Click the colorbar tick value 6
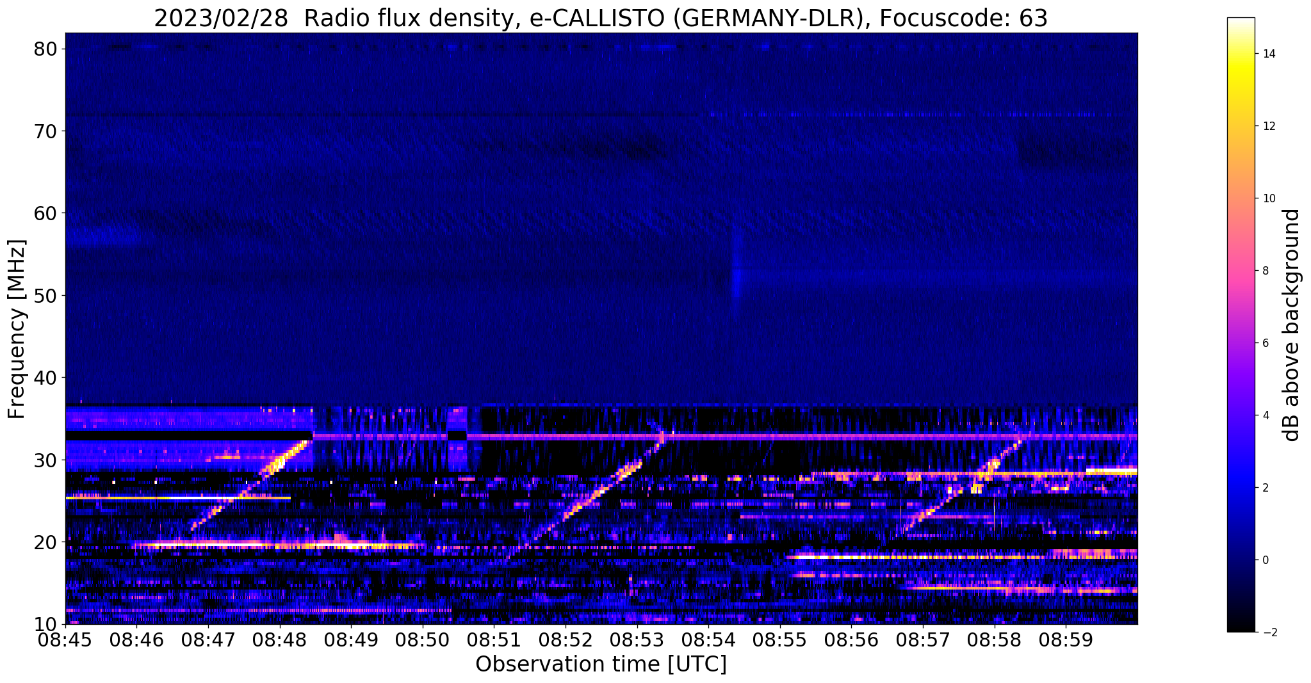 tap(1265, 343)
